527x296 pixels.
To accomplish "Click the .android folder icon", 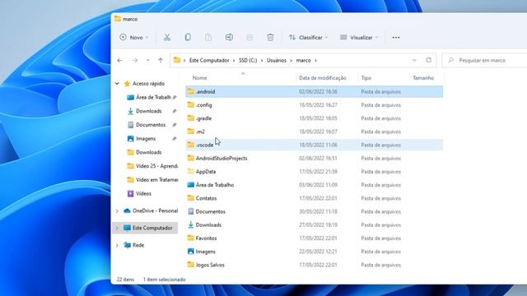I will pos(190,91).
